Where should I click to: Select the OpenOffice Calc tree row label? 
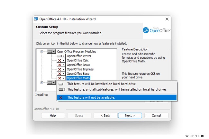click(77, 61)
